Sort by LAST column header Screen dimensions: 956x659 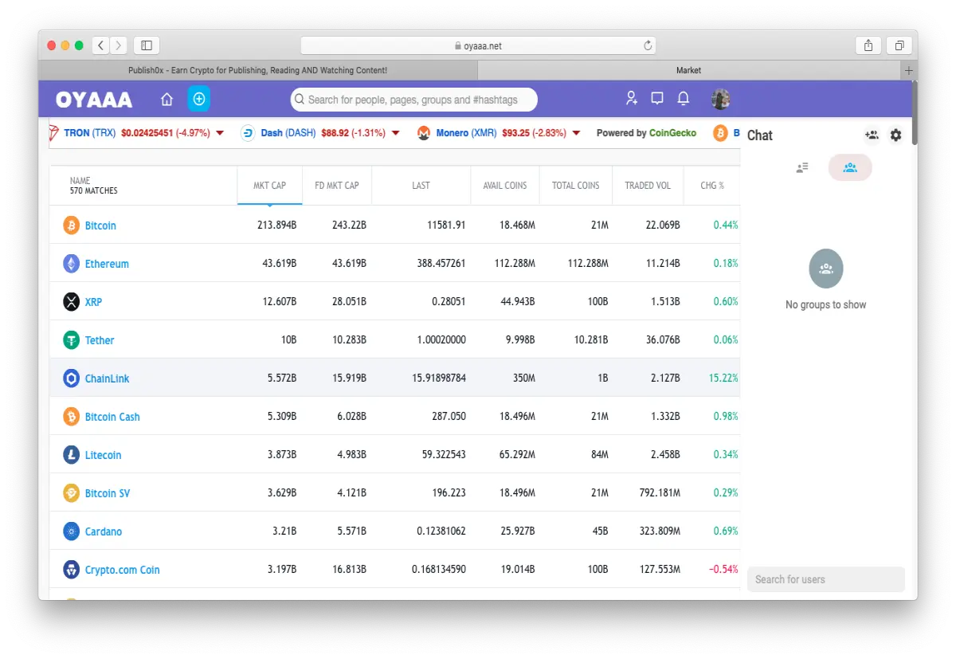(421, 186)
